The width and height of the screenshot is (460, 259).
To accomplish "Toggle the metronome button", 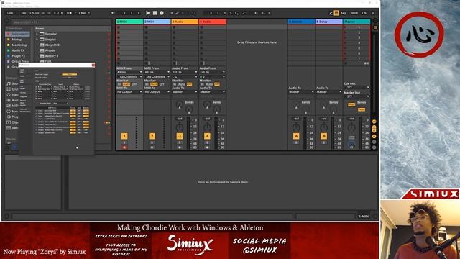I will (x=69, y=13).
